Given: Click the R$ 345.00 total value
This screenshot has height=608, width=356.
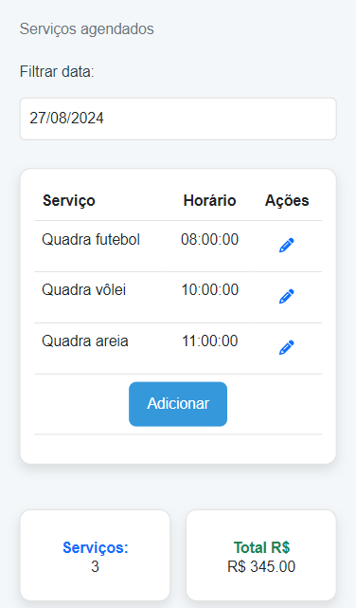Looking at the screenshot, I should click(x=261, y=566).
